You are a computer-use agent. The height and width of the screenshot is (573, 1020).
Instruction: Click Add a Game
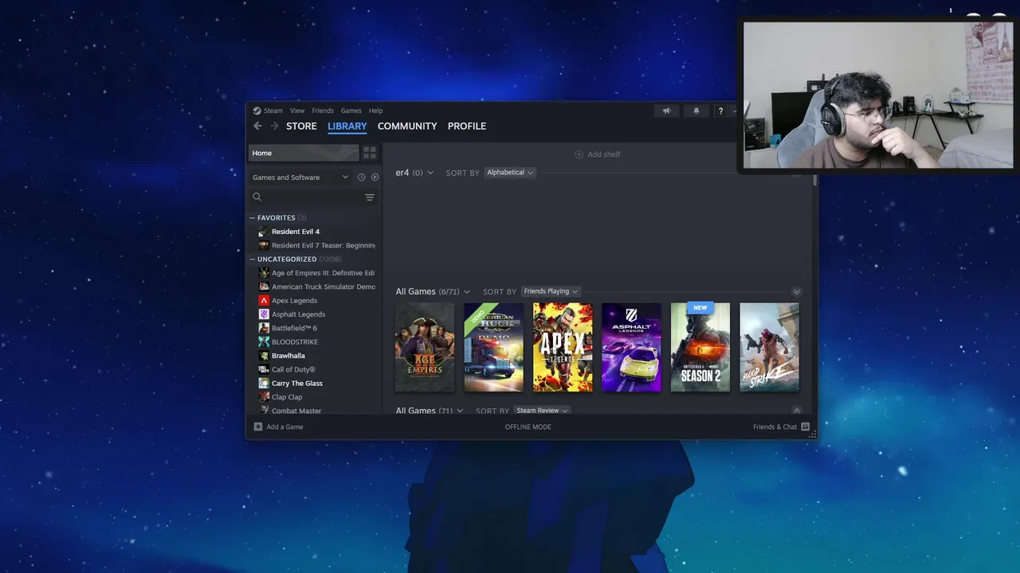(x=278, y=427)
